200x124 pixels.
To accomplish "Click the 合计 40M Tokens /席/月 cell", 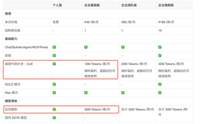I will coord(137,109).
